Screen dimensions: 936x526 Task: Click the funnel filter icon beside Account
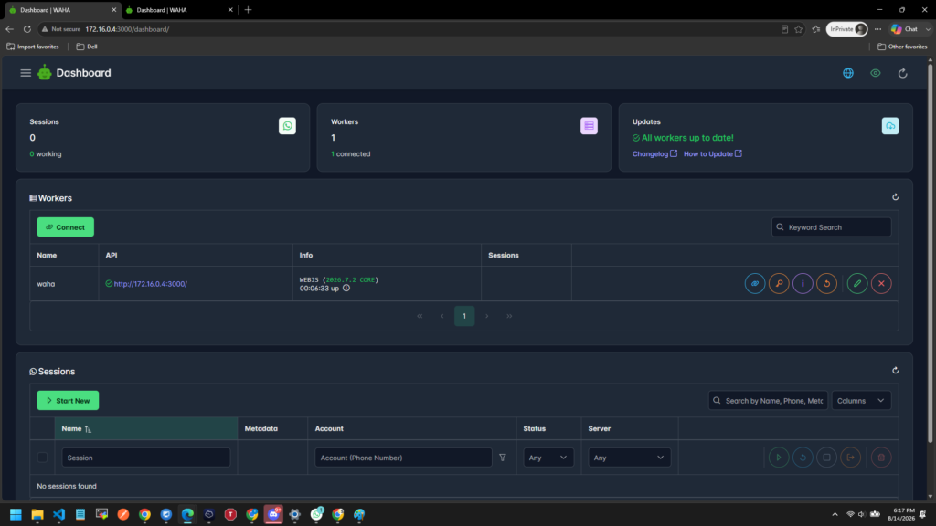[x=503, y=458]
